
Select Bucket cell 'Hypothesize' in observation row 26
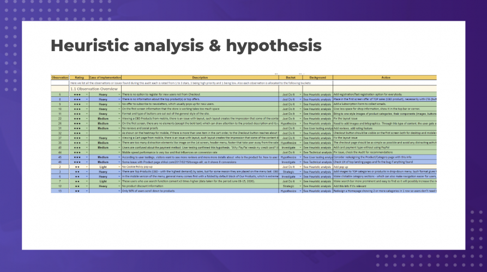(x=291, y=123)
